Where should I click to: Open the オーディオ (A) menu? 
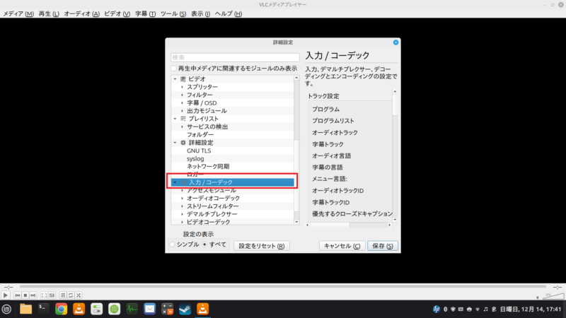click(x=81, y=14)
